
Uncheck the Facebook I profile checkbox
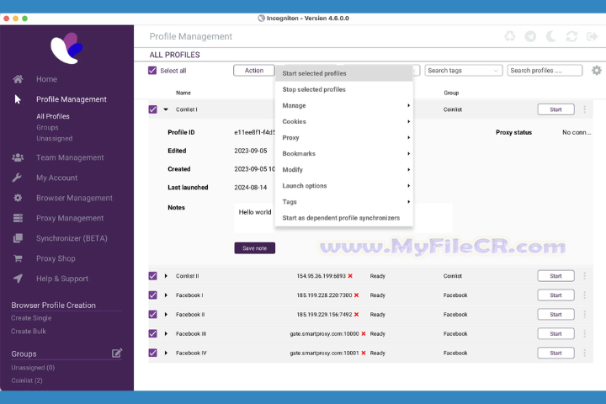click(x=152, y=295)
